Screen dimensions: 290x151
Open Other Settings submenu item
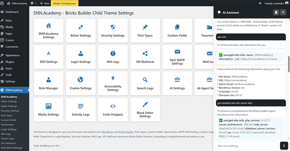(x=9, y=102)
